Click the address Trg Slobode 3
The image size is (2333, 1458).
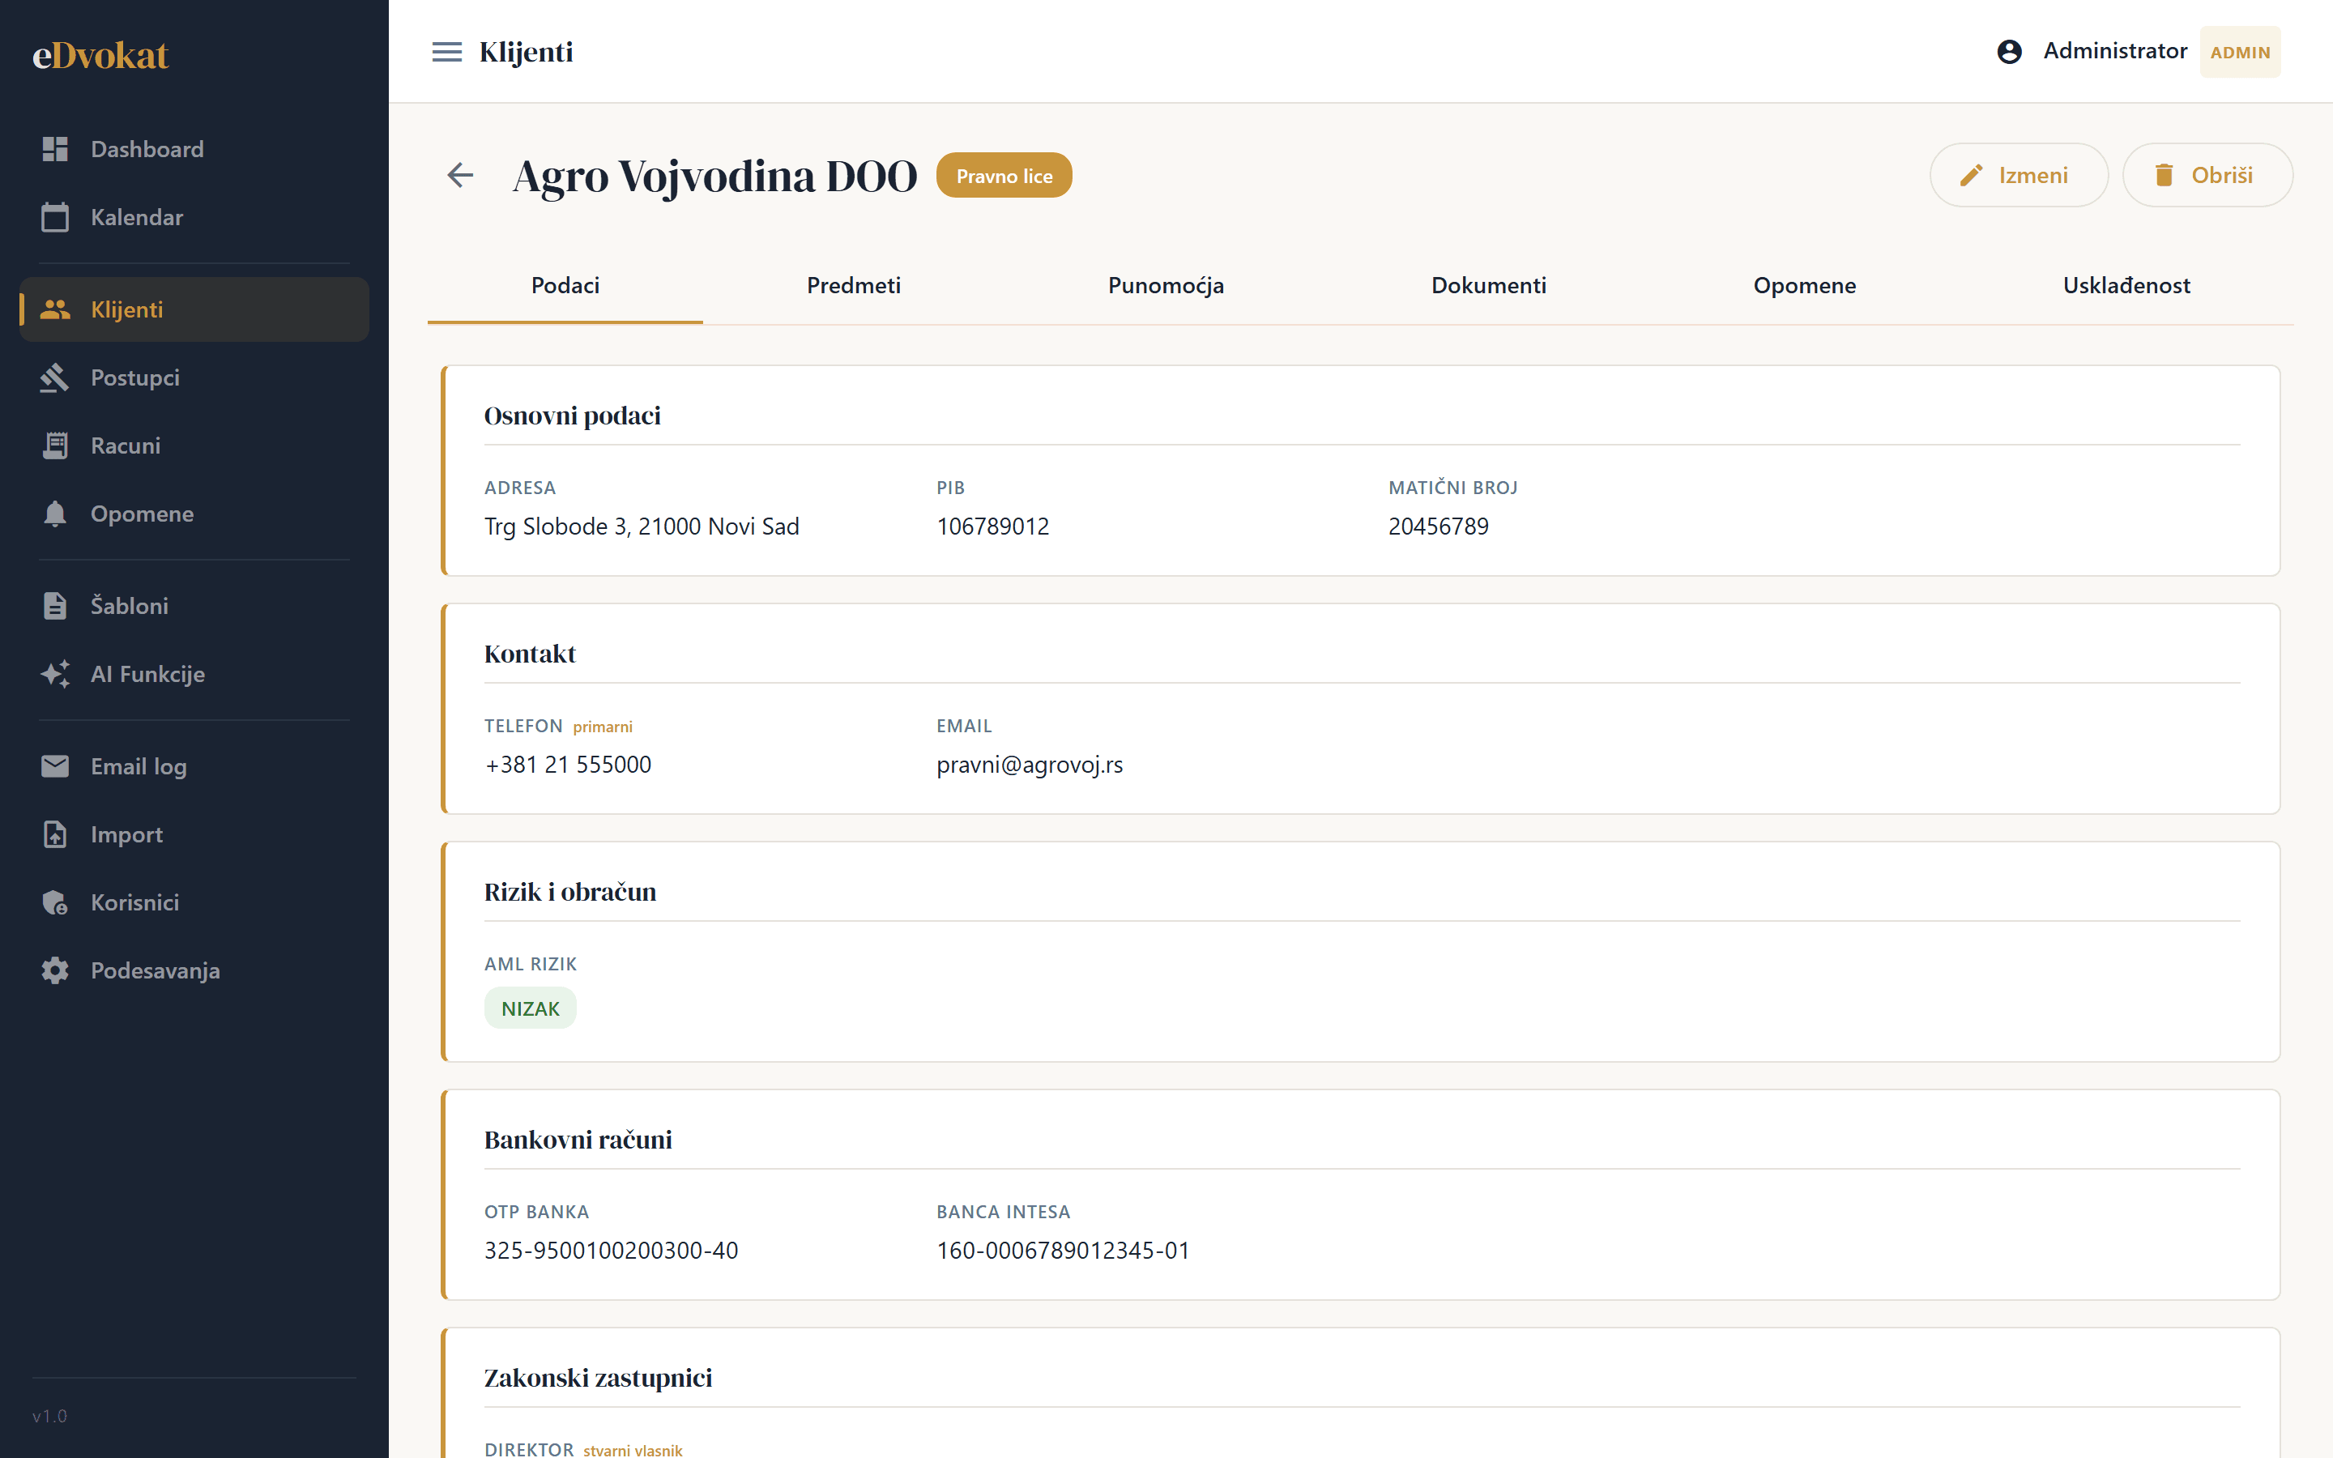coord(641,526)
